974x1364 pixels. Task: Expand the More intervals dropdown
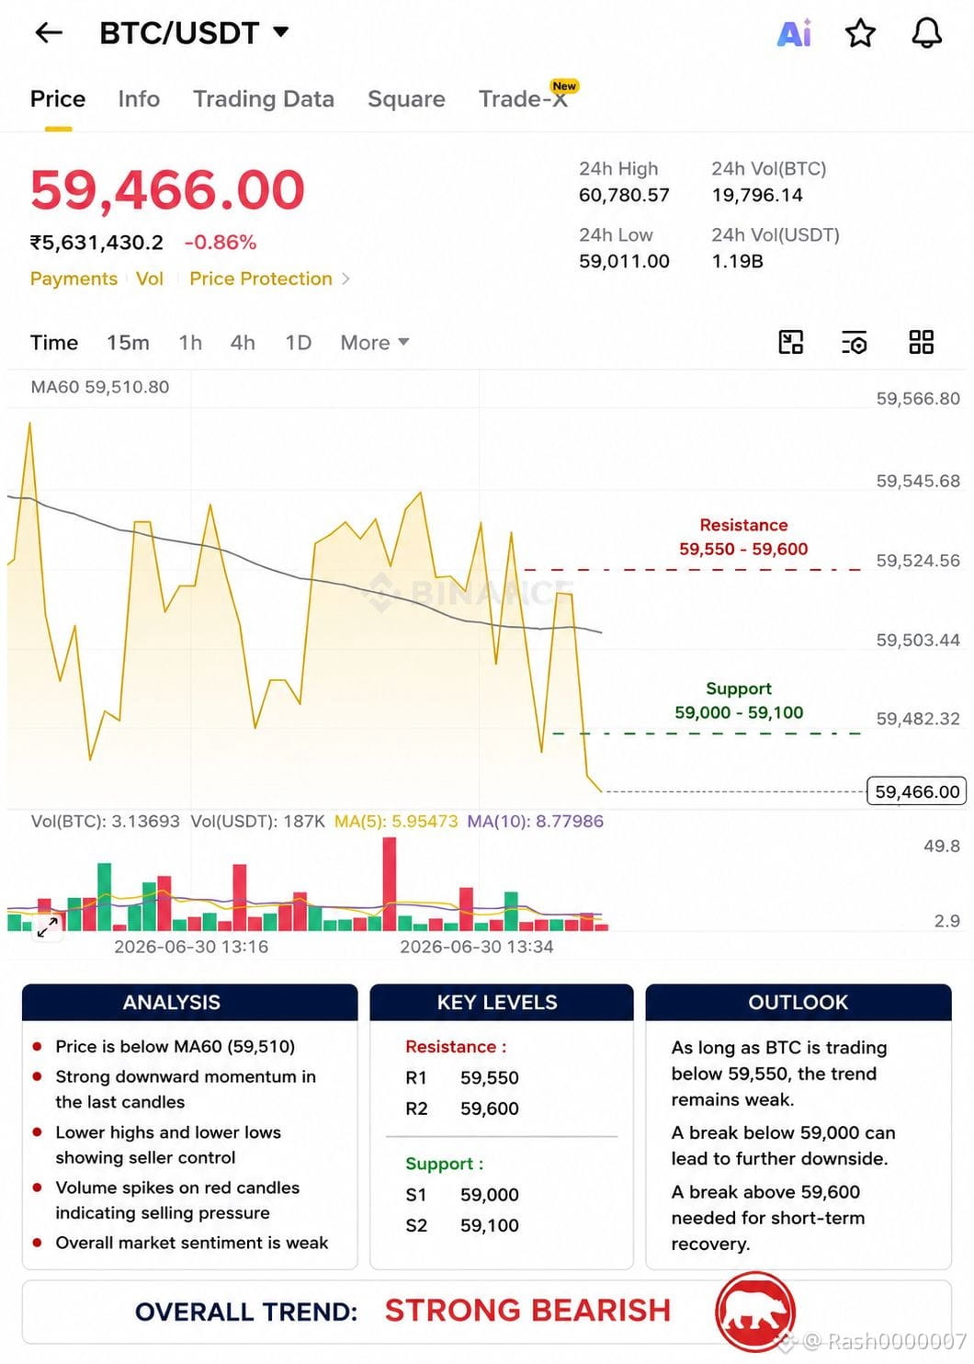375,343
